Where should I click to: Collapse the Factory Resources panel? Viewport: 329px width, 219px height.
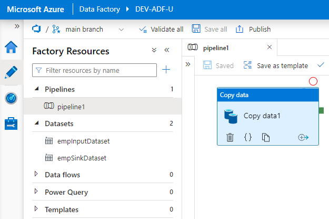coord(167,50)
